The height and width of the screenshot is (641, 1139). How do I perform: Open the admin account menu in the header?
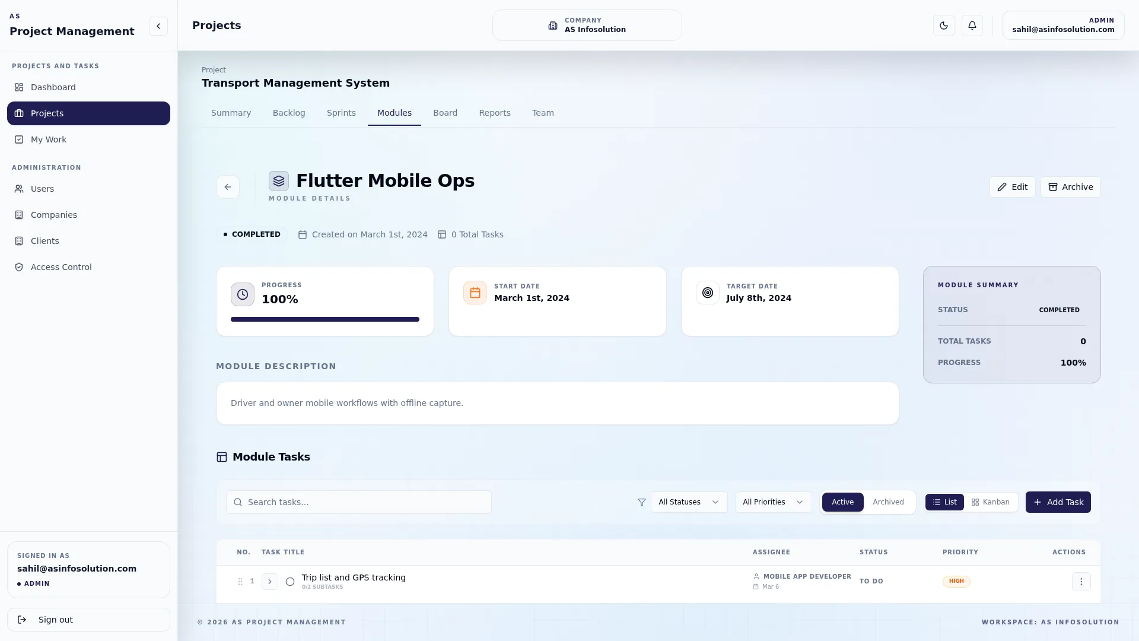(1063, 26)
